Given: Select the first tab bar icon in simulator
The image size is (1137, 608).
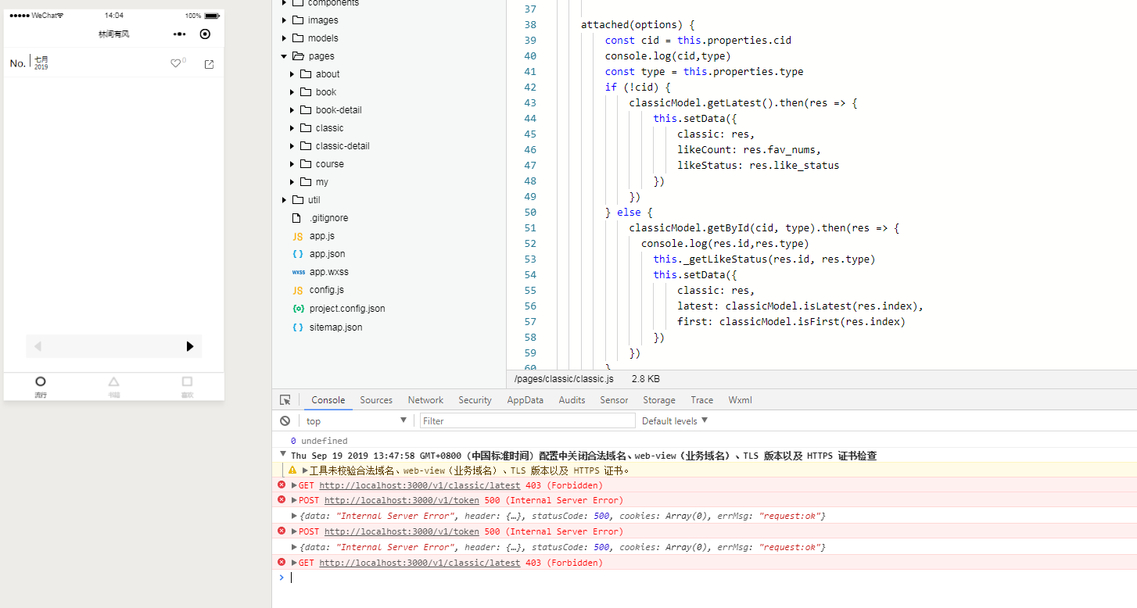Looking at the screenshot, I should [41, 381].
